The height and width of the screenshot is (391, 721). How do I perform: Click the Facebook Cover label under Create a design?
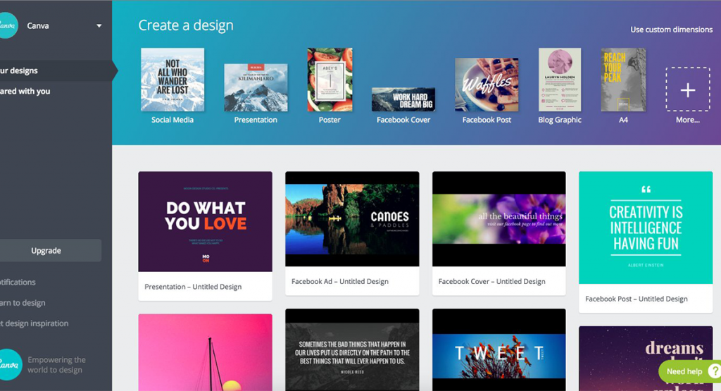point(403,120)
